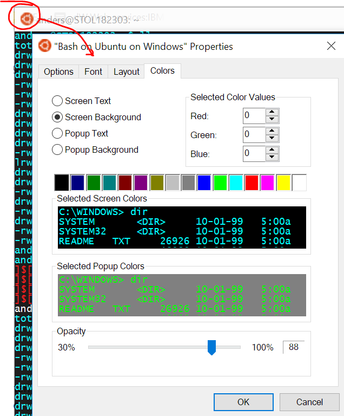
Task: Pick the light gray color swatch
Action: pyautogui.click(x=173, y=183)
